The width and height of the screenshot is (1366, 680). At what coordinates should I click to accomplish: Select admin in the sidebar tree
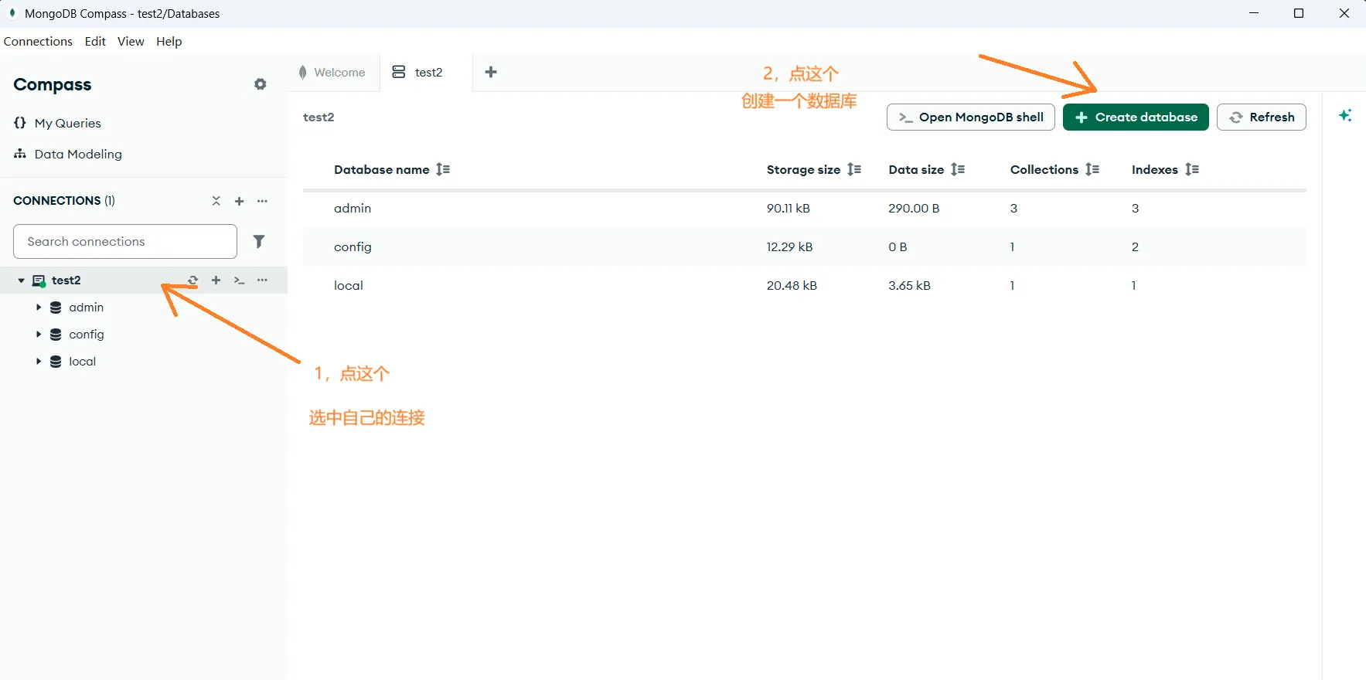[x=86, y=308]
